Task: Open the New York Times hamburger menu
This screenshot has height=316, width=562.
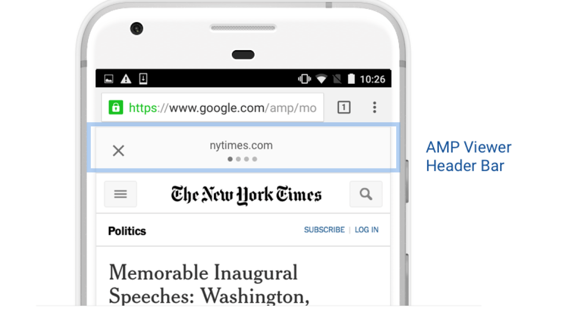Action: point(120,194)
